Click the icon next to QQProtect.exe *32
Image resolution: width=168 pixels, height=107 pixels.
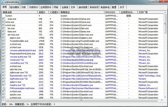tap(4, 79)
